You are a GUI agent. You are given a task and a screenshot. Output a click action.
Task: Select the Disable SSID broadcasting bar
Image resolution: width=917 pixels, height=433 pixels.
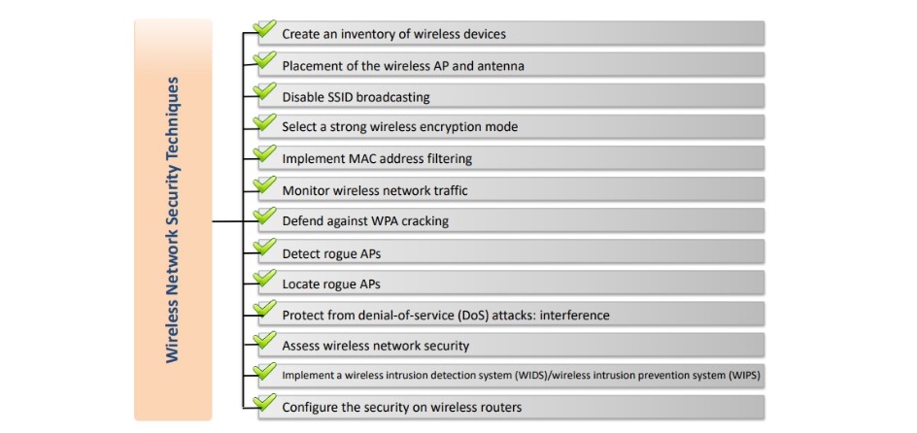point(511,96)
